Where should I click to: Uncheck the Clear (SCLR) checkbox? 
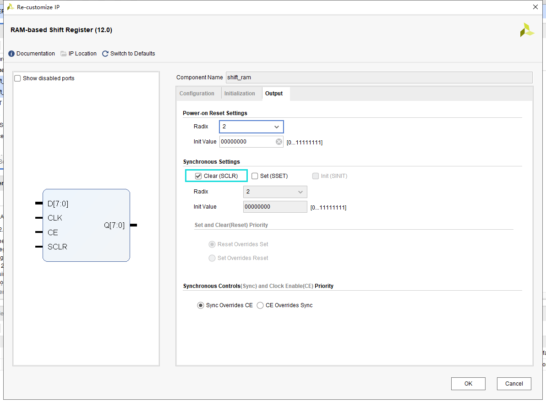[x=198, y=176]
